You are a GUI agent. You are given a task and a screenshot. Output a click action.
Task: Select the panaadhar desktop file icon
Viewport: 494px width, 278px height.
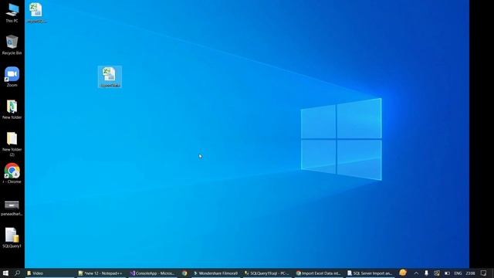(12, 208)
